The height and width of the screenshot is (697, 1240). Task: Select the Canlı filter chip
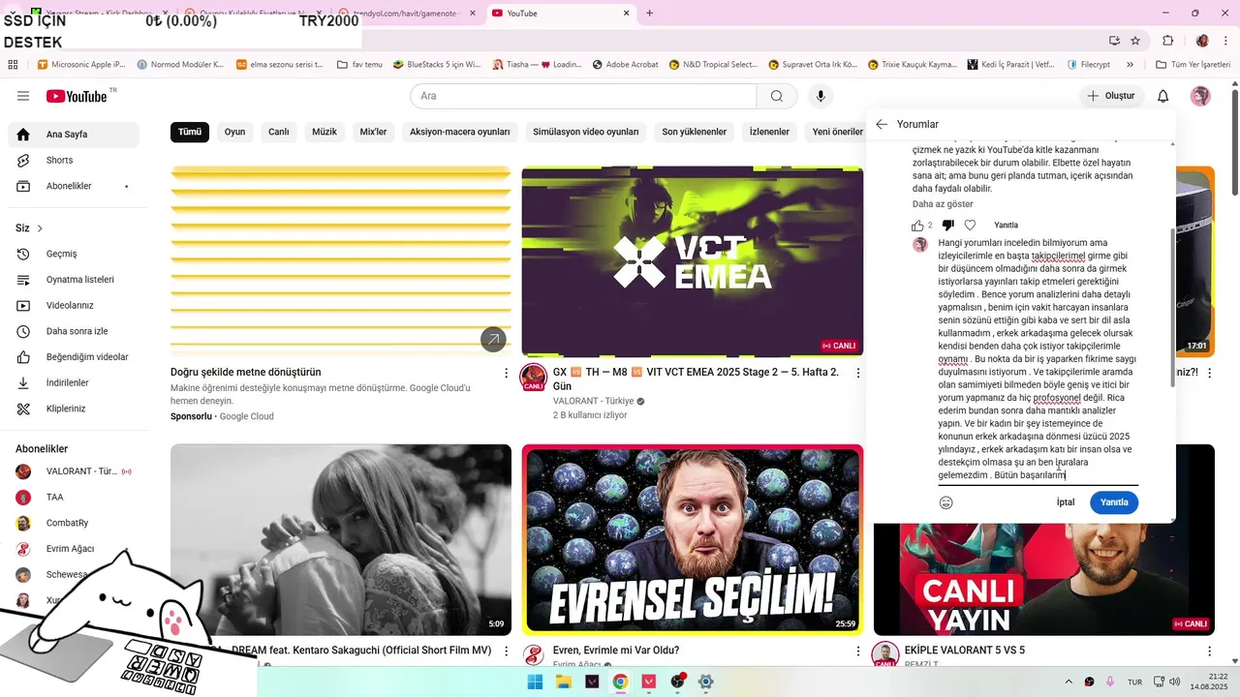(279, 132)
